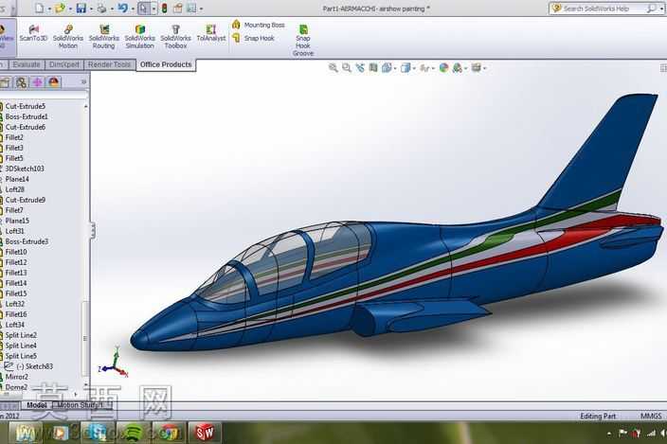Screen dimensions: 667x444
Task: Open the Motion Study 1 tab
Action: point(81,405)
